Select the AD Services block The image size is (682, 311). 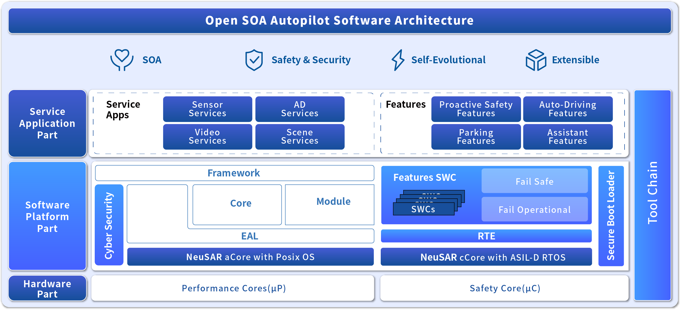pos(299,109)
